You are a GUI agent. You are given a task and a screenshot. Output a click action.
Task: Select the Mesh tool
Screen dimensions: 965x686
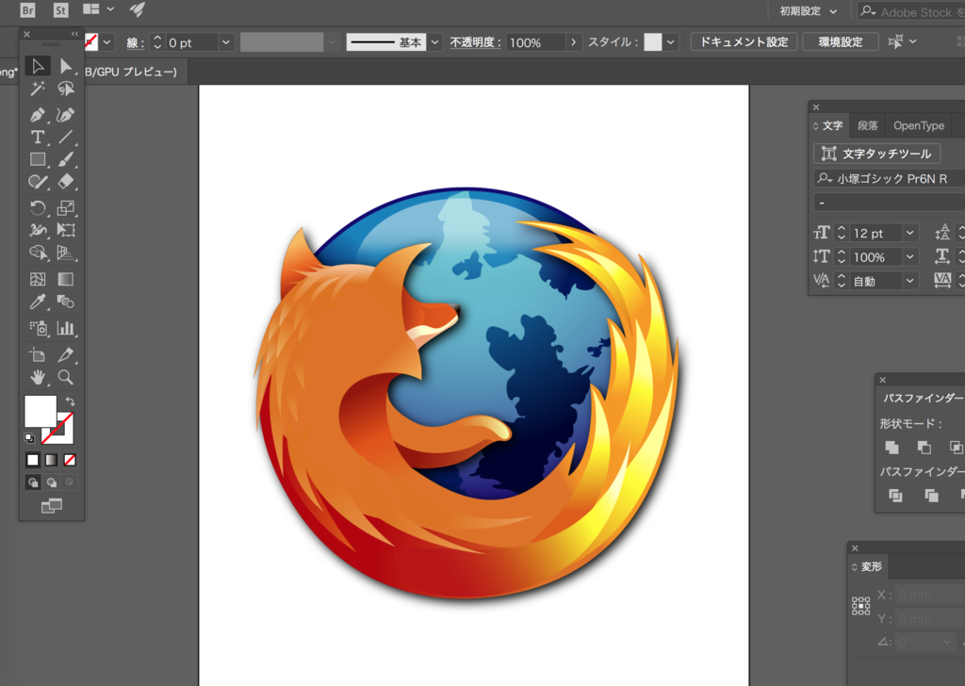(x=38, y=279)
